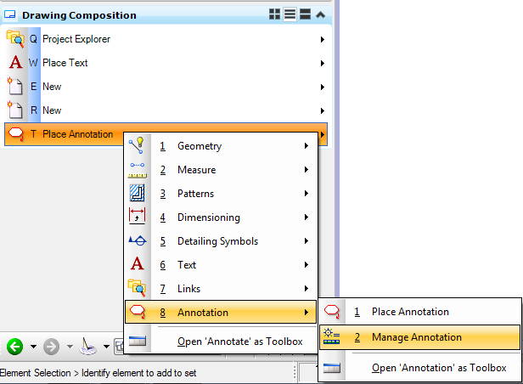Click the Drawing Composition title text

(80, 15)
